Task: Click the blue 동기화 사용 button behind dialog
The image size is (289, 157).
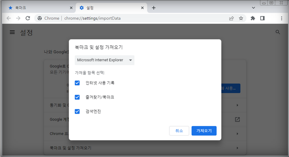Action: [x=230, y=88]
